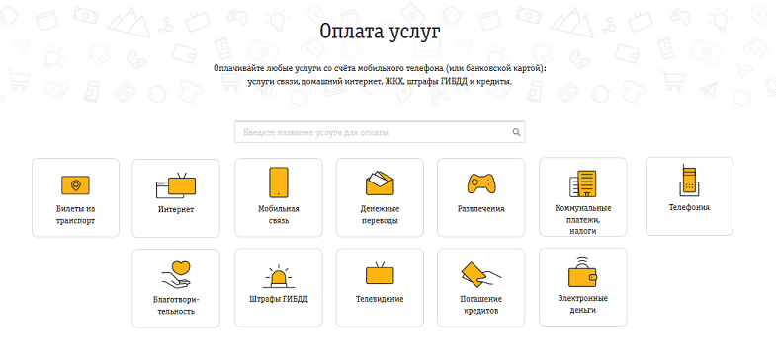Click the envelope icon for Денежные переводы
776x363 pixels.
[380, 183]
